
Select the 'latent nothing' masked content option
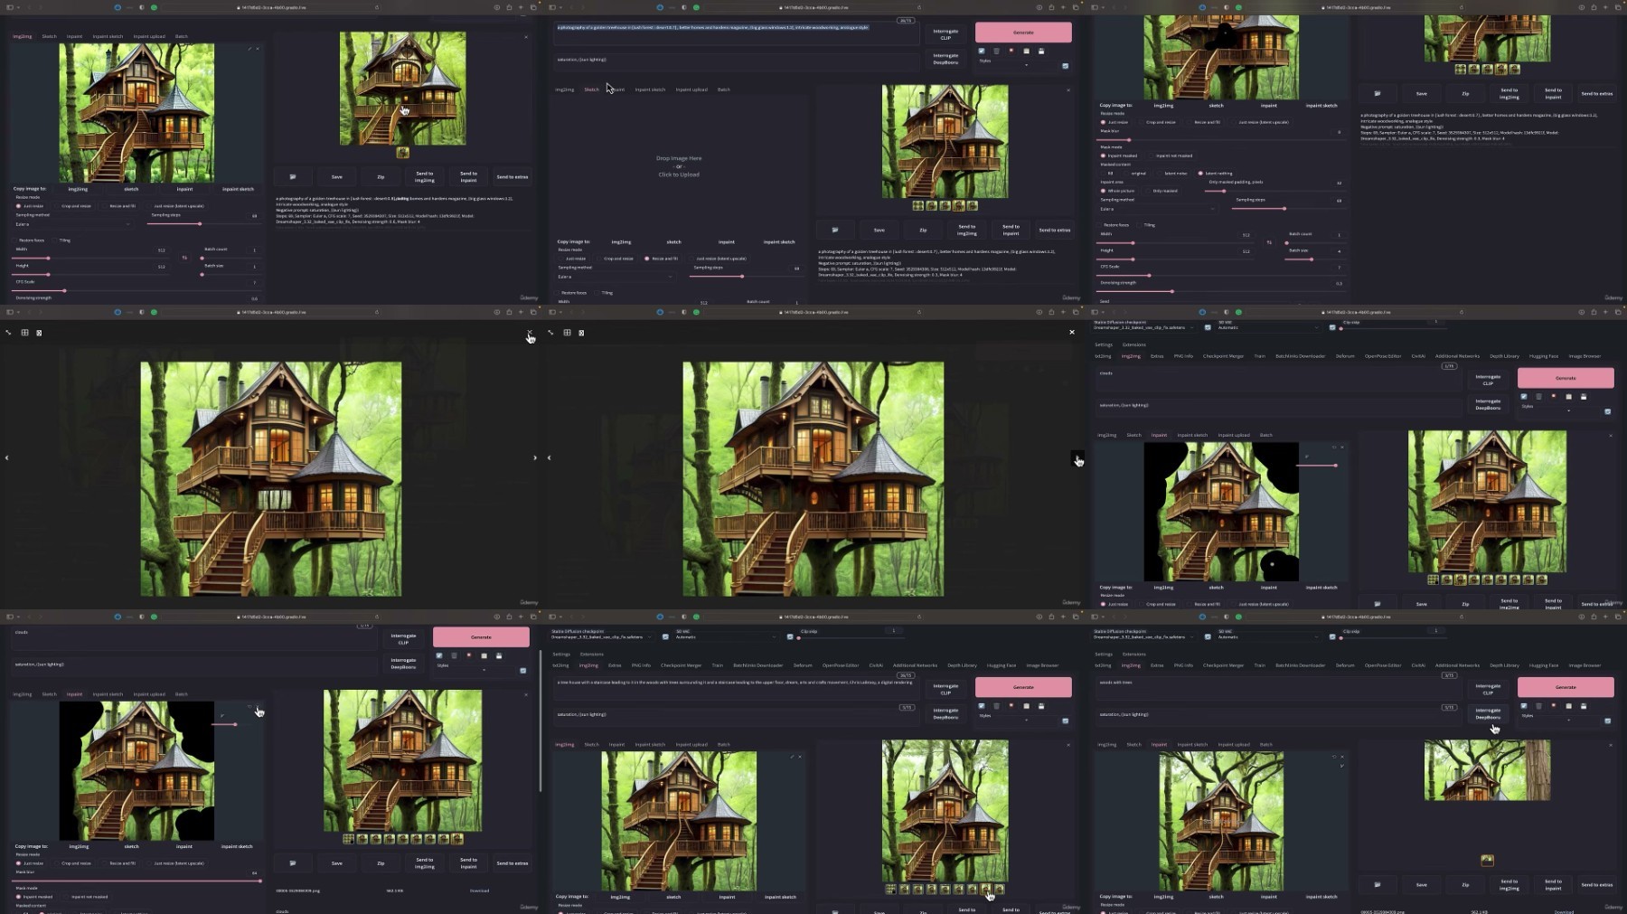1200,174
